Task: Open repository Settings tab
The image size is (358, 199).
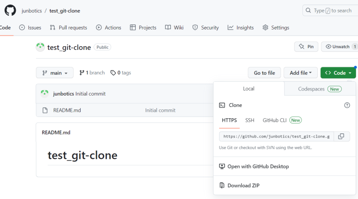Action: point(276,28)
